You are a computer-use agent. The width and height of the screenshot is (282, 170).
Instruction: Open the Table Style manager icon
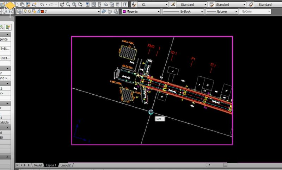(x=211, y=4)
